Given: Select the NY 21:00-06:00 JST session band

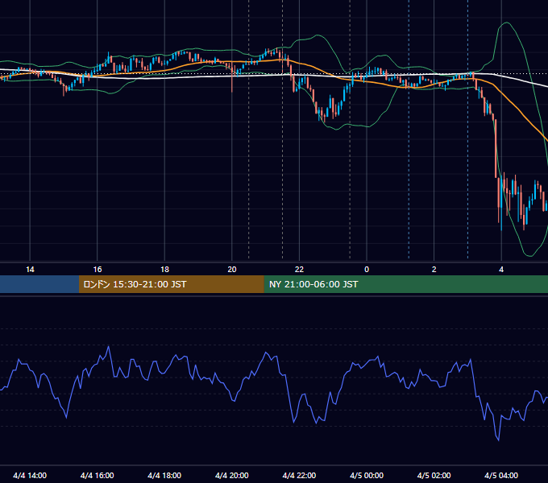Looking at the screenshot, I should (x=405, y=284).
